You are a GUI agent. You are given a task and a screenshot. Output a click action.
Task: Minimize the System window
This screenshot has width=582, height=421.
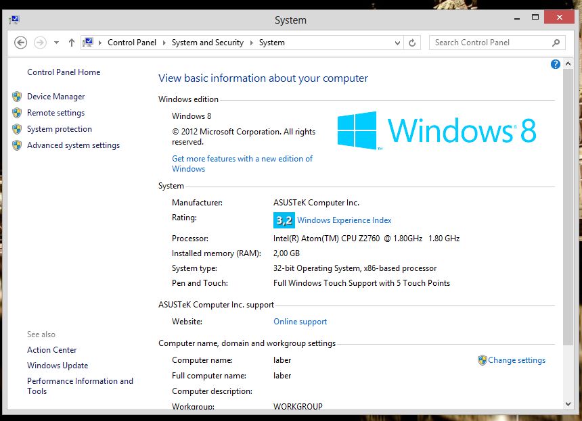[516, 18]
